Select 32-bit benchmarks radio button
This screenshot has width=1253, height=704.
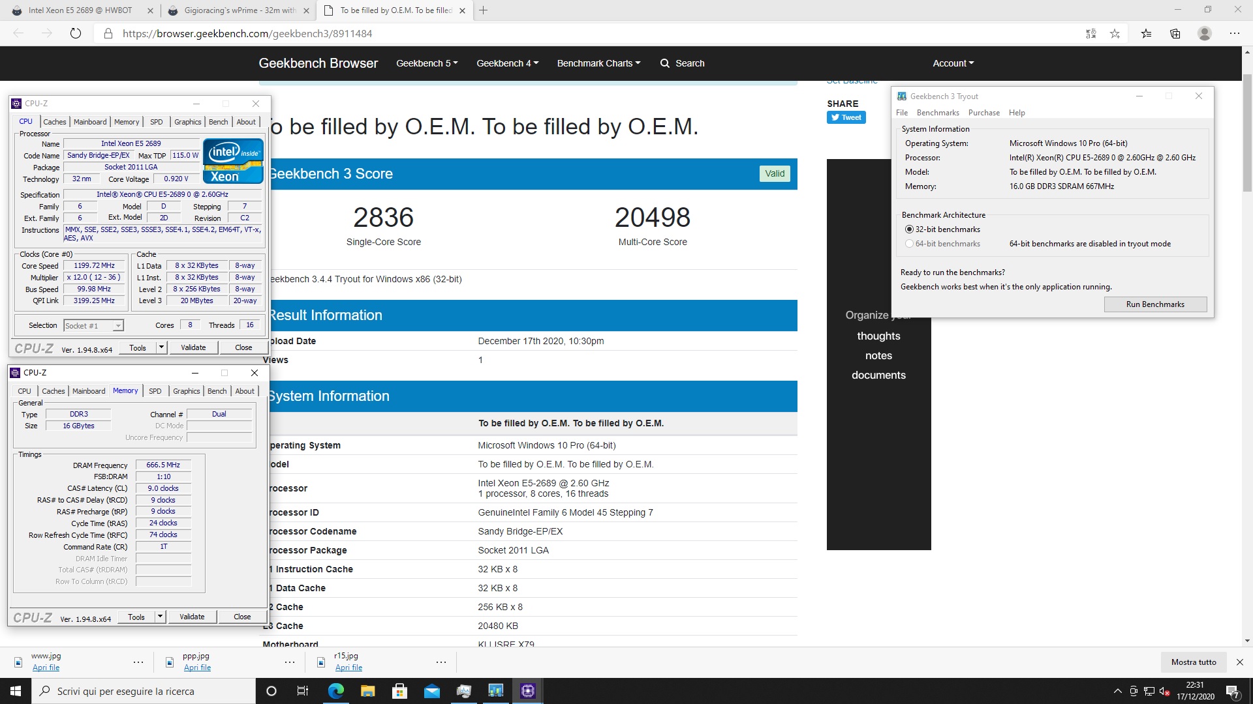(x=909, y=229)
